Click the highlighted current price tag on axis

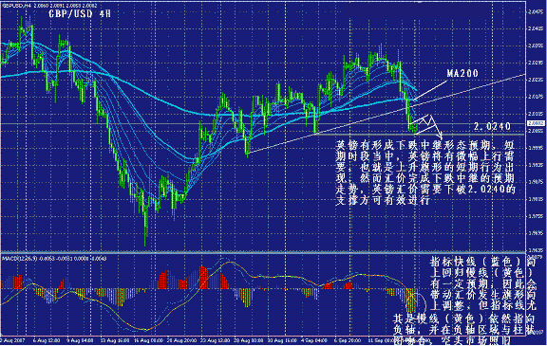pos(536,123)
